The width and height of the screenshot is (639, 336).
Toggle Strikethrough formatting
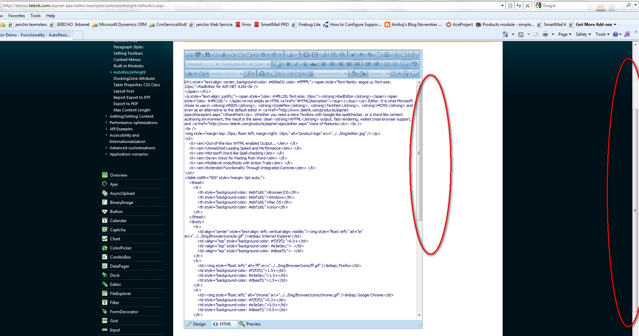[313, 64]
